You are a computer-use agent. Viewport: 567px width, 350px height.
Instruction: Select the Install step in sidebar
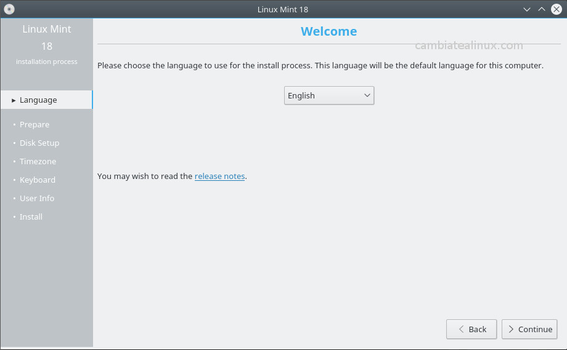coord(31,217)
